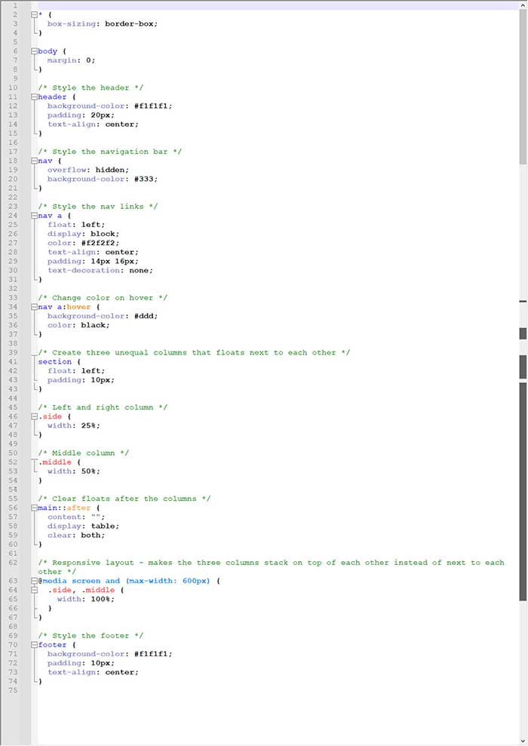
Task: Fold the @media screen block
Action: [x=34, y=581]
